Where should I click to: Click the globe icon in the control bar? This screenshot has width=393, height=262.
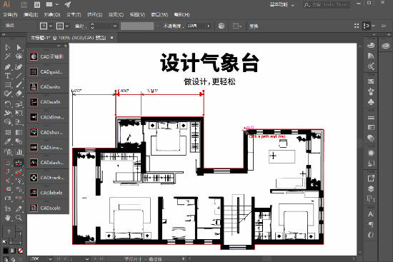[222, 26]
